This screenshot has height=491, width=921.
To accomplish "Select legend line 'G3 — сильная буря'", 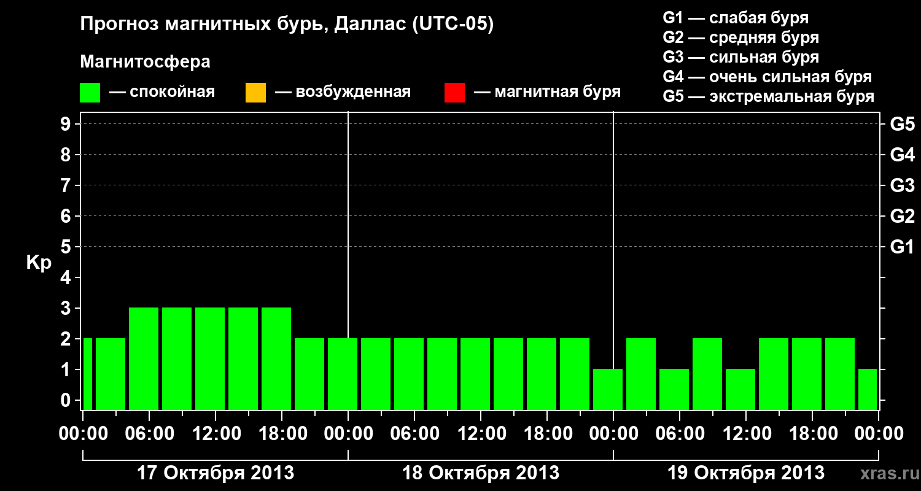I will tap(740, 57).
